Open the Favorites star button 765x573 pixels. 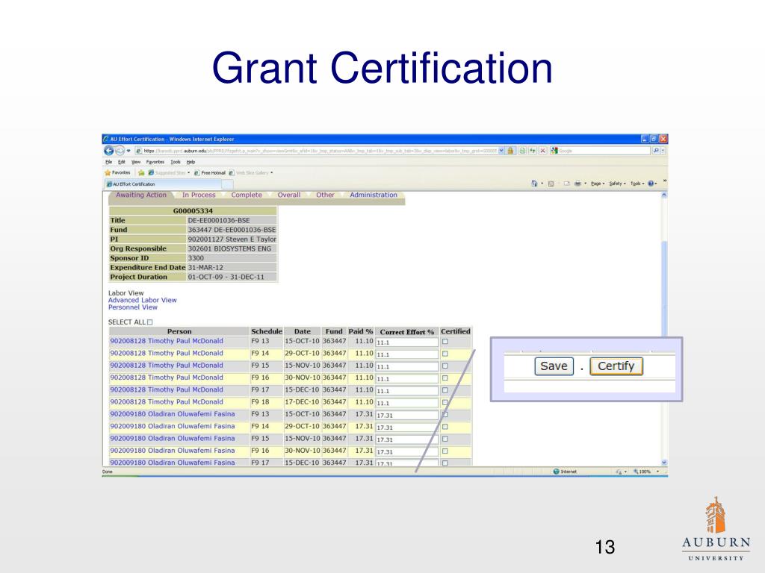(117, 172)
